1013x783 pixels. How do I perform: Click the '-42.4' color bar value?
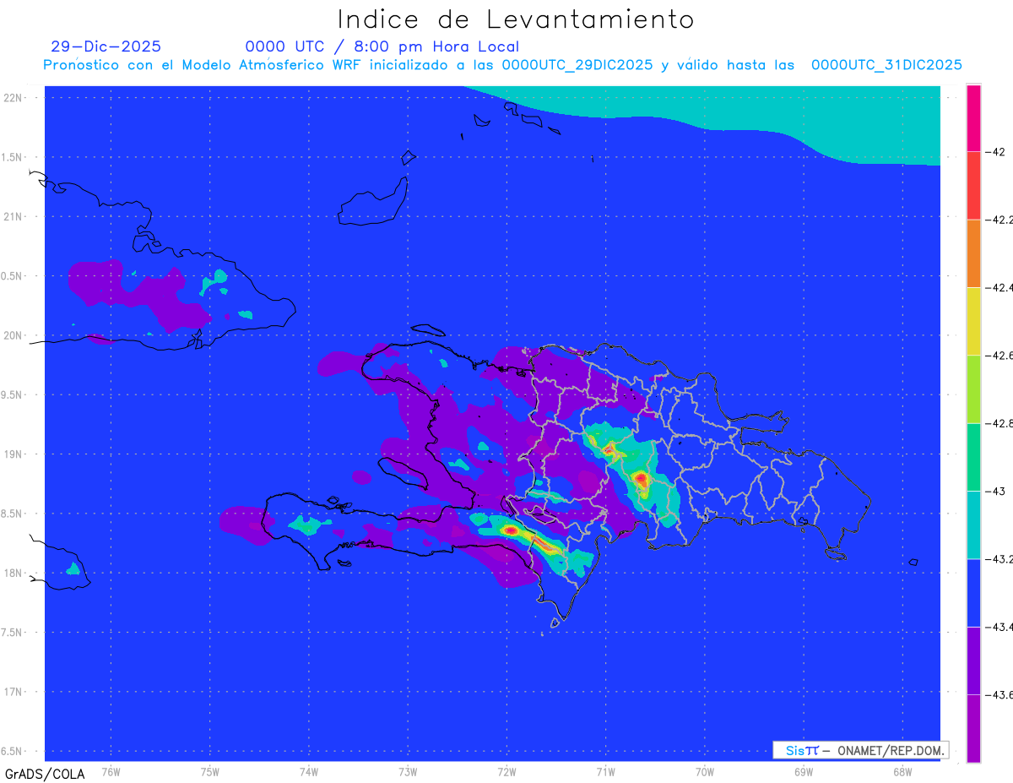pyautogui.click(x=1000, y=287)
